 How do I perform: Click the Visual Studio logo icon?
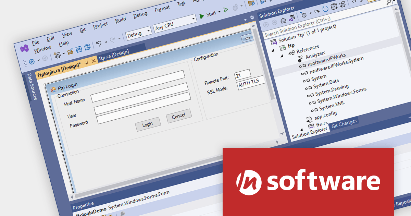tap(24, 49)
